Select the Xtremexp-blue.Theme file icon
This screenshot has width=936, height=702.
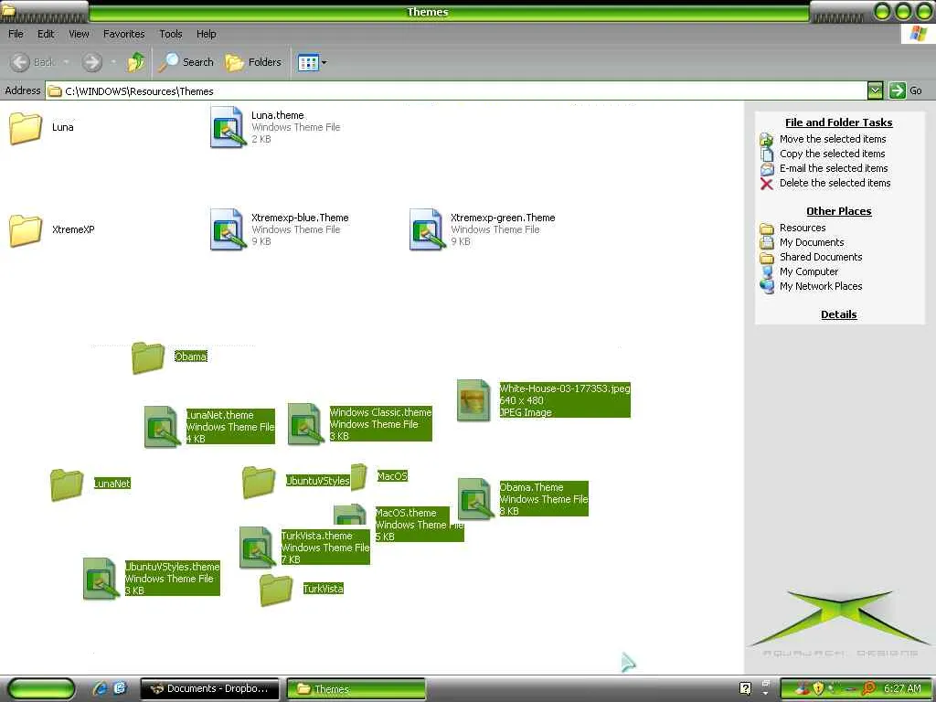pos(228,229)
